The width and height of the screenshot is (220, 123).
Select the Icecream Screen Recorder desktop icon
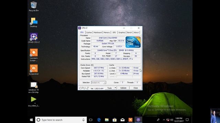tap(34, 55)
